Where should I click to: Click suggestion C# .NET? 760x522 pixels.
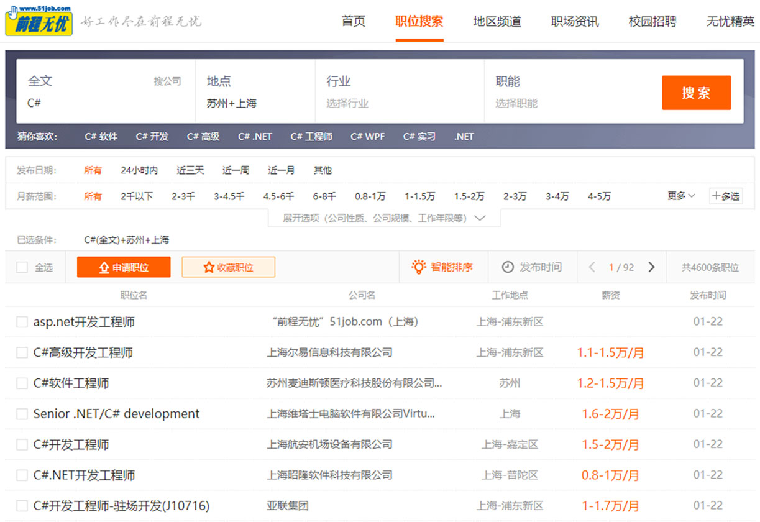tap(255, 137)
